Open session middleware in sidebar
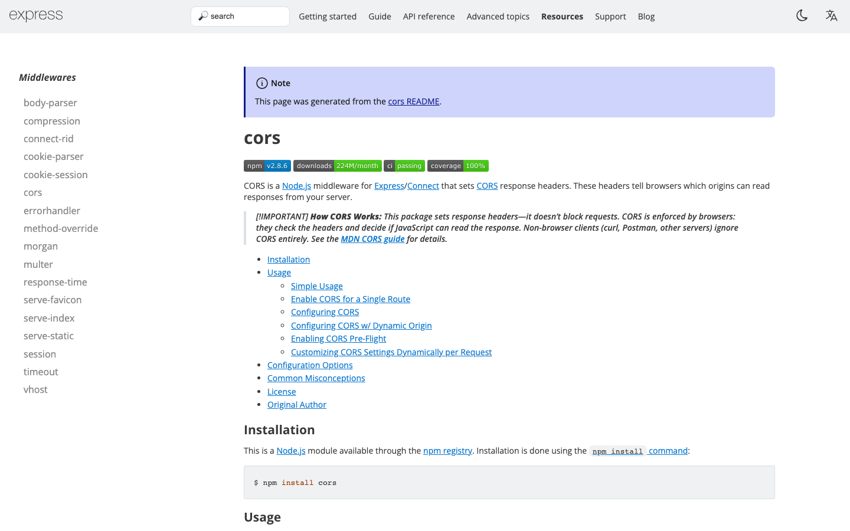Viewport: 850px width, 531px height. pyautogui.click(x=40, y=354)
